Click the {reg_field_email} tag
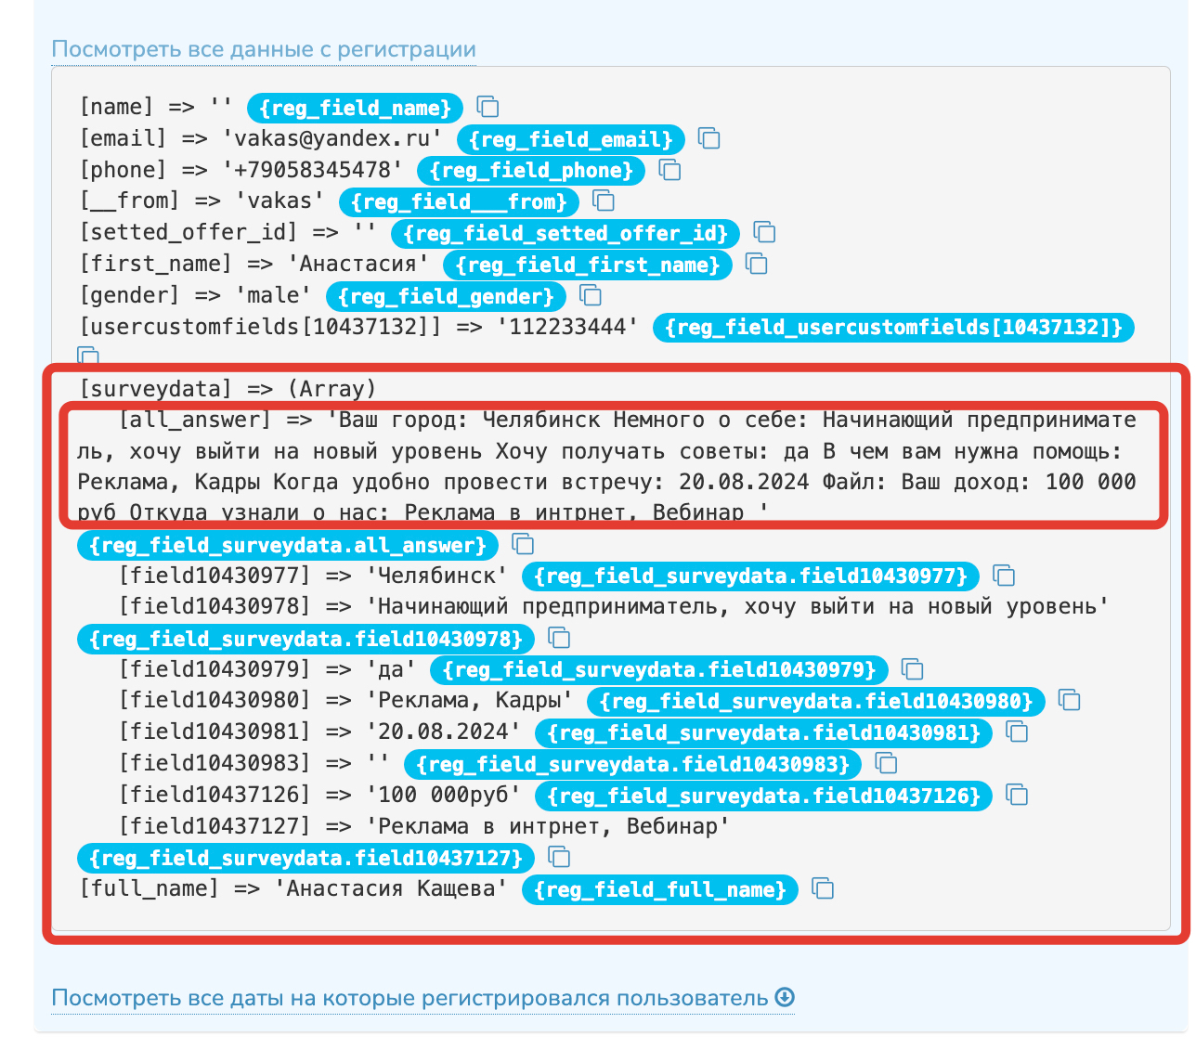This screenshot has height=1049, width=1196. pos(570,139)
